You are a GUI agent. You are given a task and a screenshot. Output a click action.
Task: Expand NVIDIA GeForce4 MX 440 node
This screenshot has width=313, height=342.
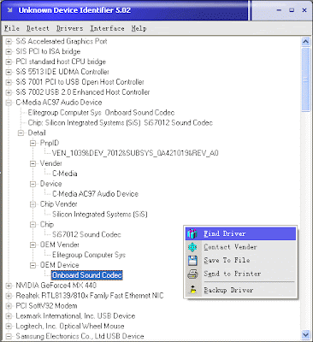[x=9, y=286]
